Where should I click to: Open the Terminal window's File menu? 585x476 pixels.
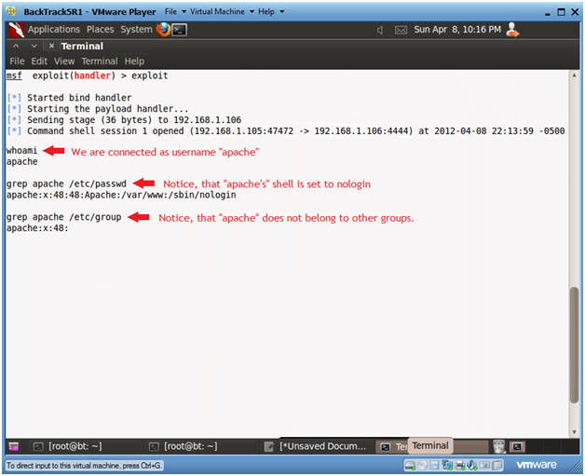(x=17, y=61)
